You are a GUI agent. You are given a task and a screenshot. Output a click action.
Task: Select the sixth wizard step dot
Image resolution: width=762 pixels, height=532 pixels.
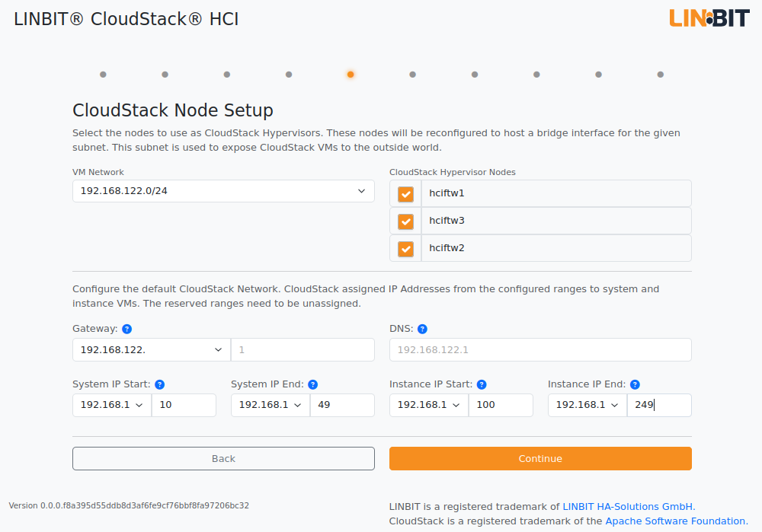coord(412,75)
